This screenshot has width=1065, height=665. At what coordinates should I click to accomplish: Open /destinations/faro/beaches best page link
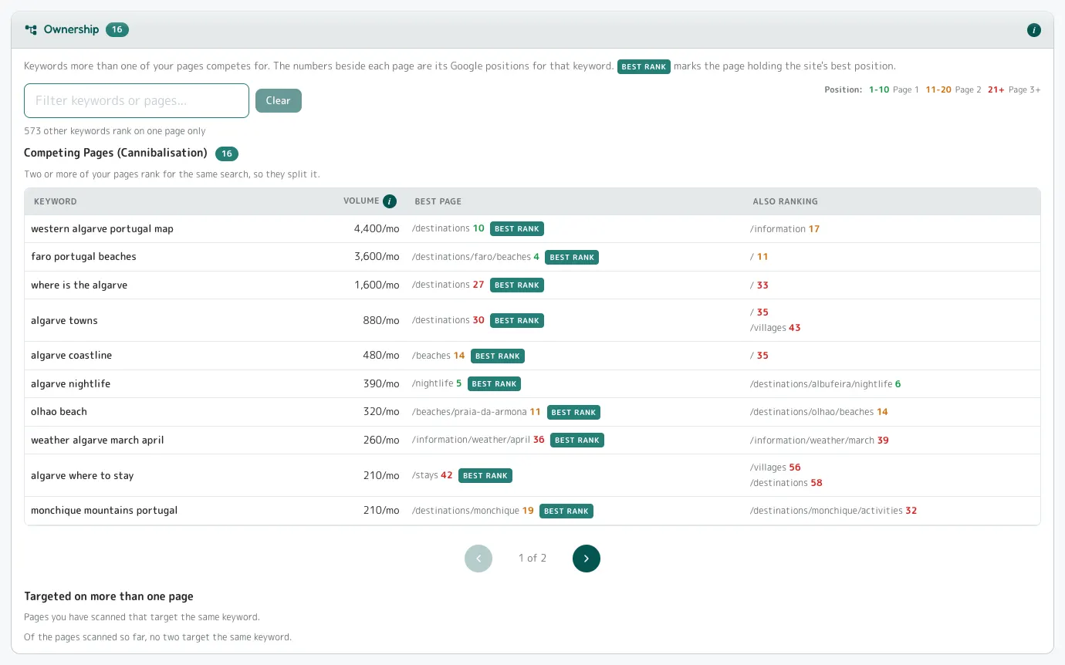pyautogui.click(x=471, y=257)
